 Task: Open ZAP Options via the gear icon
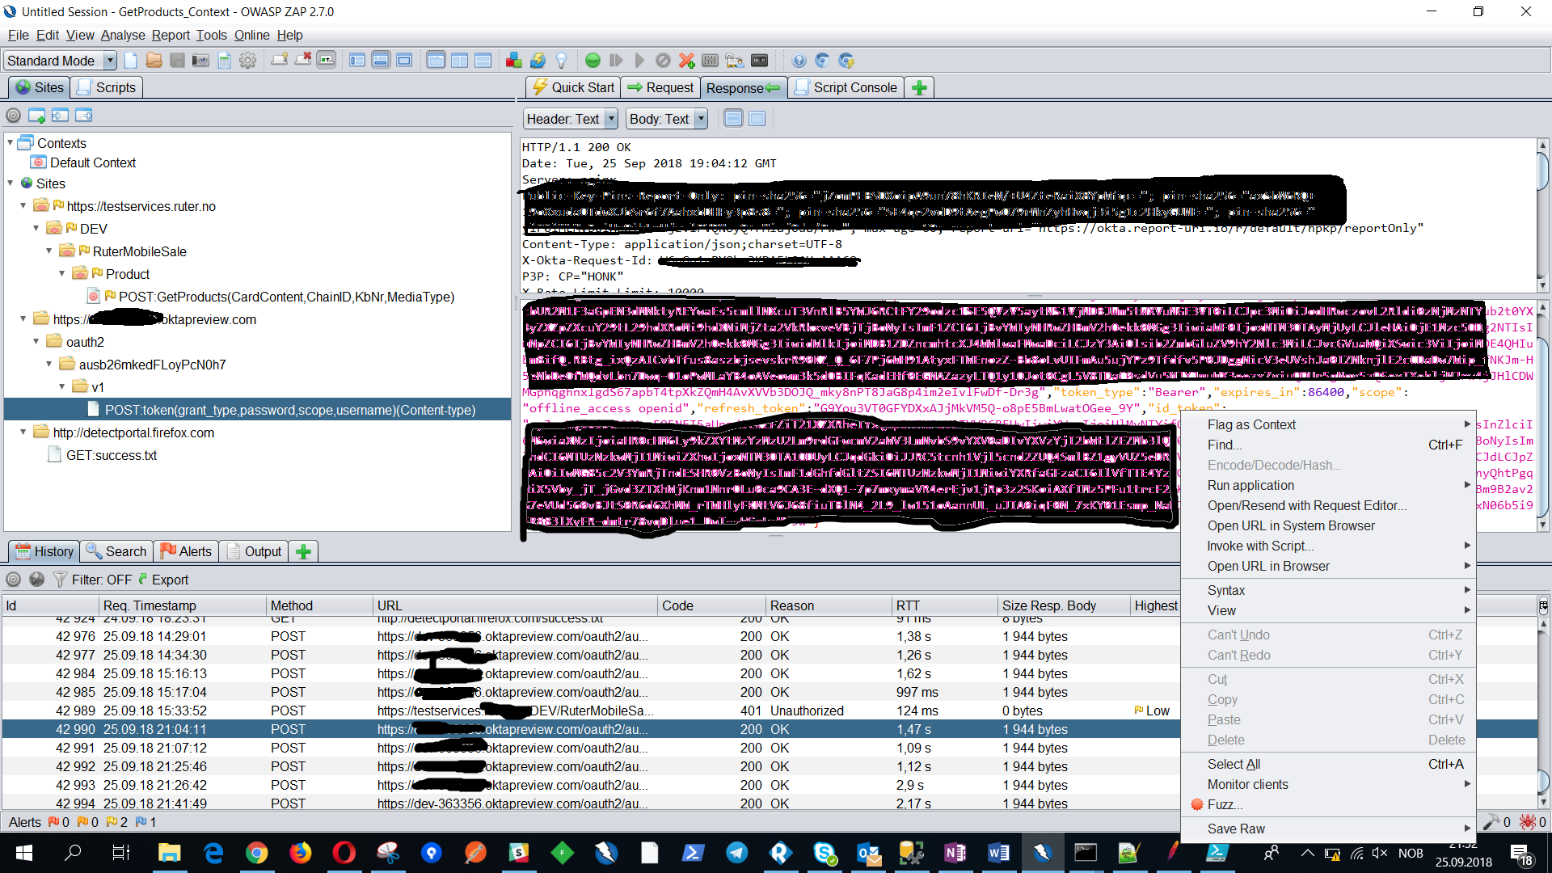point(248,60)
